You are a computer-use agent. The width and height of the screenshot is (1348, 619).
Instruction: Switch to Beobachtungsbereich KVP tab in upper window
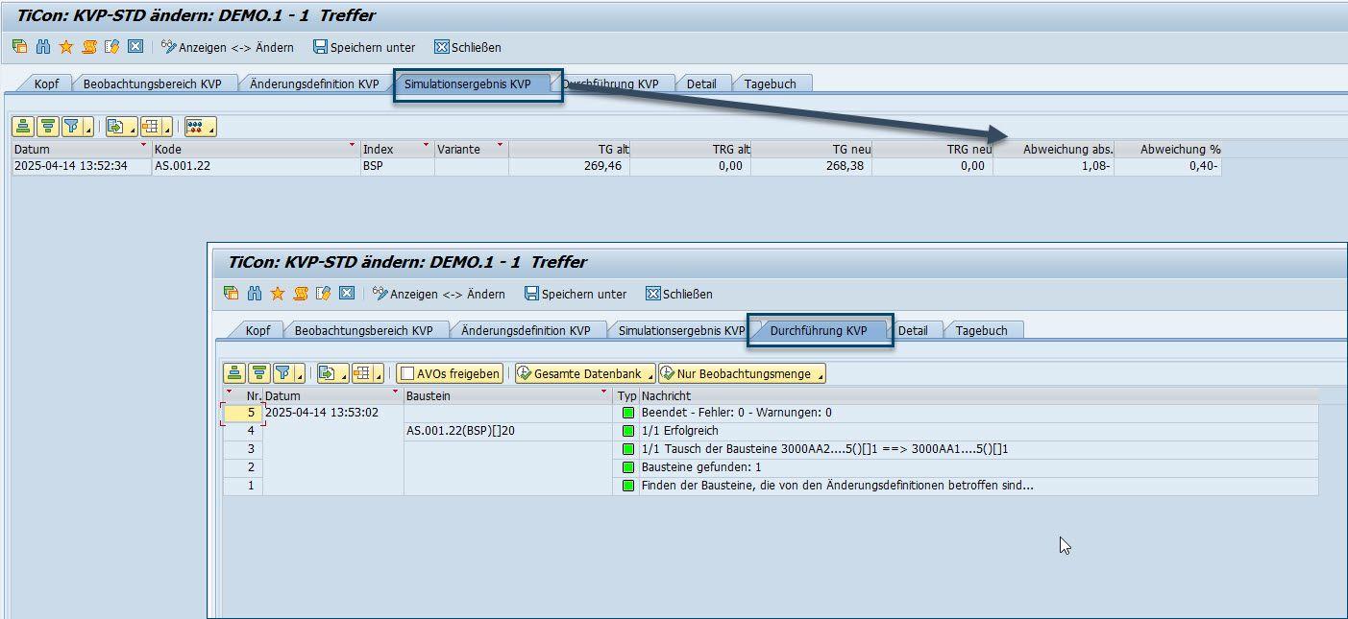coord(152,83)
